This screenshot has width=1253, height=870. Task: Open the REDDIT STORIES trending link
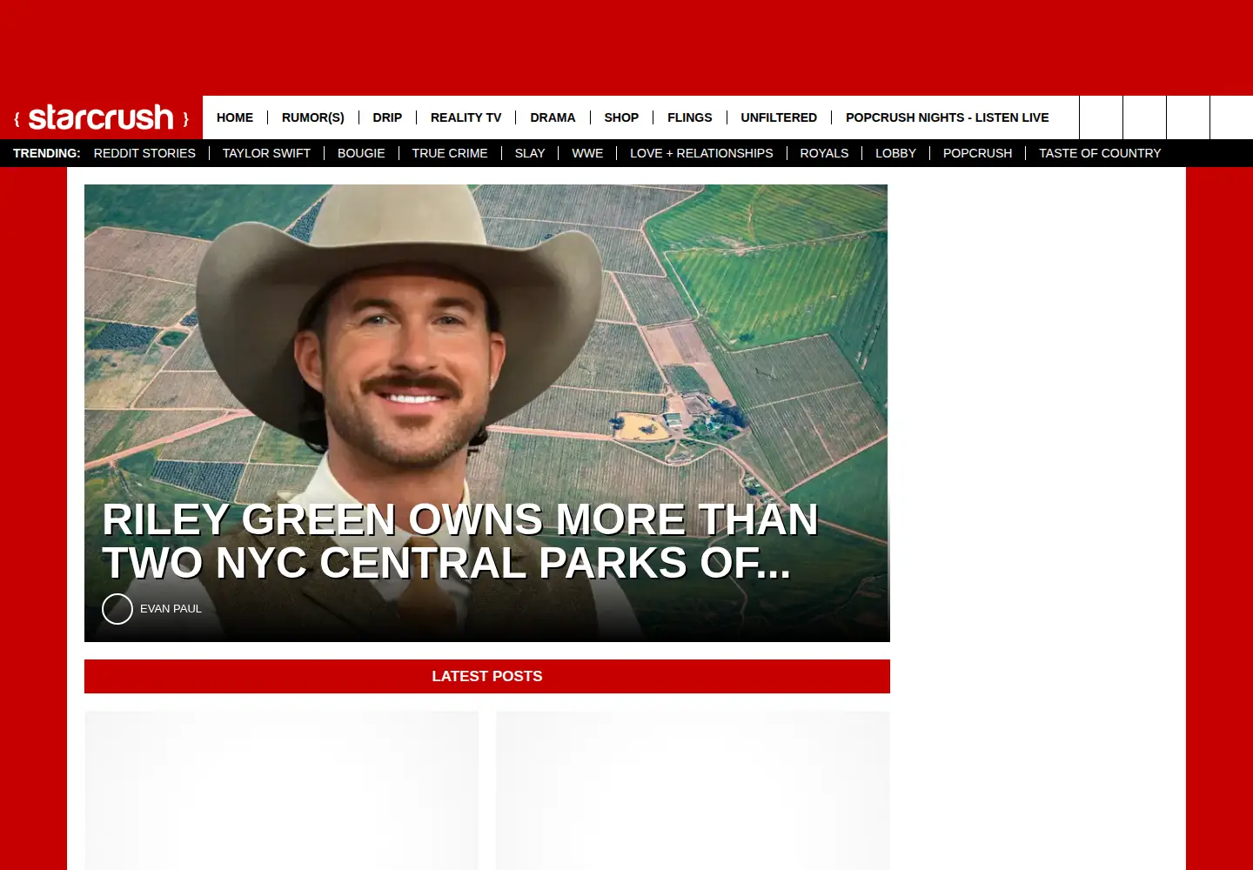(x=144, y=153)
